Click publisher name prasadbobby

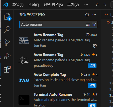pyautogui.click(x=44, y=66)
